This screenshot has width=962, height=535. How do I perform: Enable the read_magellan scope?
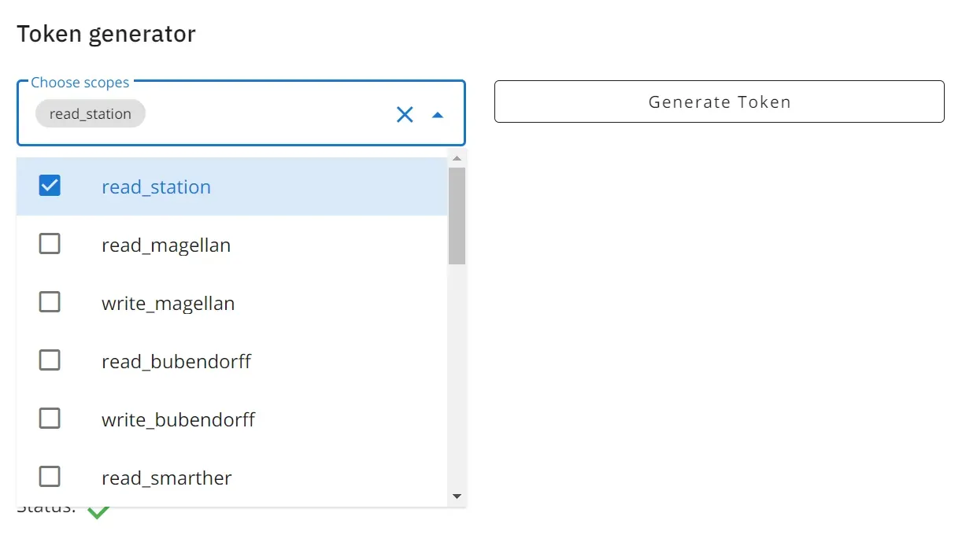(50, 243)
